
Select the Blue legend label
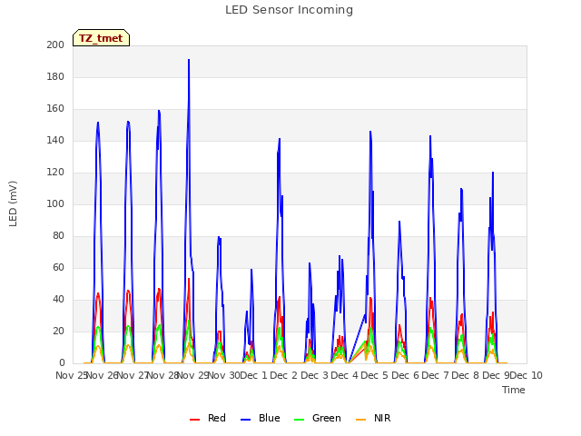click(270, 418)
